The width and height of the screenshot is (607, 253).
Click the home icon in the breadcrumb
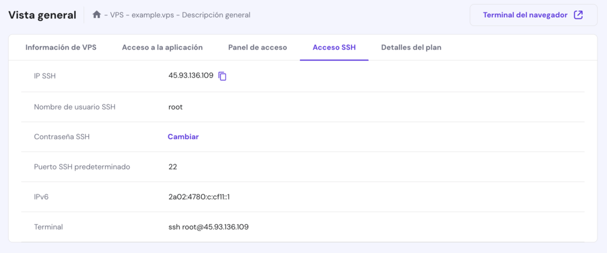coord(97,15)
